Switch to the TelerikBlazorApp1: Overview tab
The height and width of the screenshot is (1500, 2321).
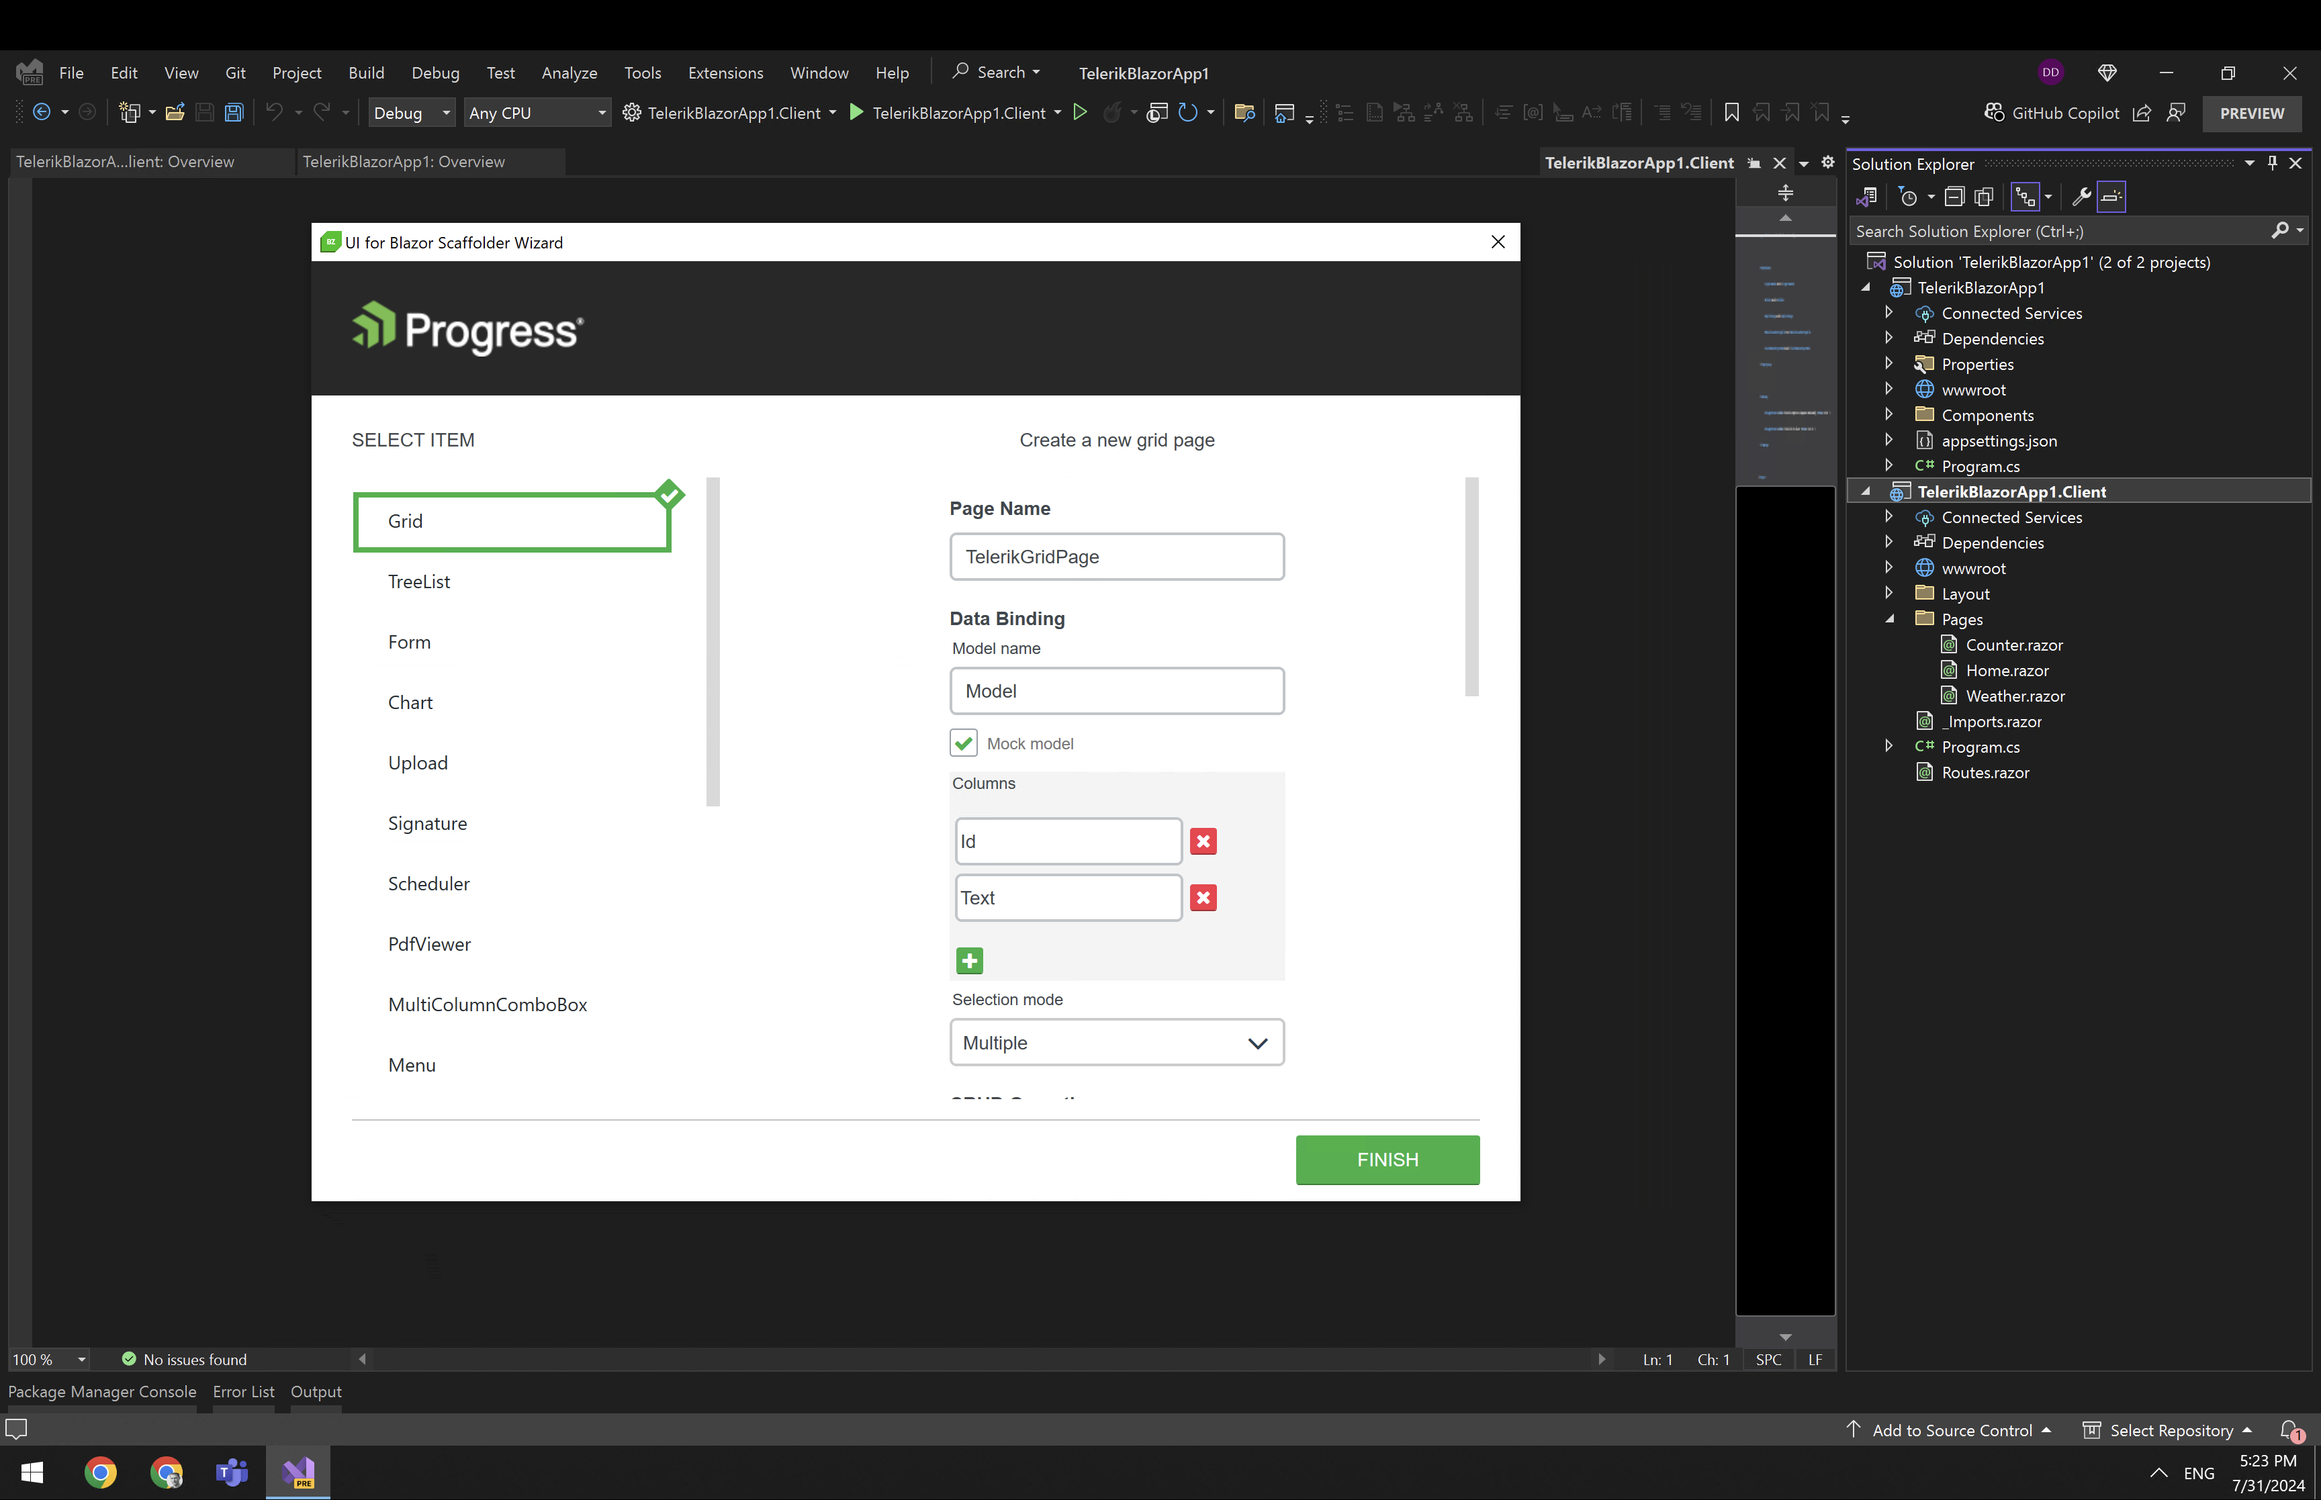(403, 162)
